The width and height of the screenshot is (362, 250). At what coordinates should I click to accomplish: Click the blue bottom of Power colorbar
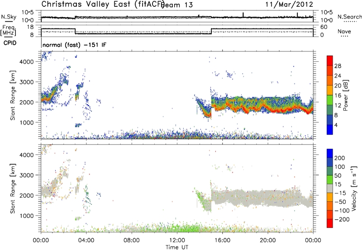coord(330,130)
